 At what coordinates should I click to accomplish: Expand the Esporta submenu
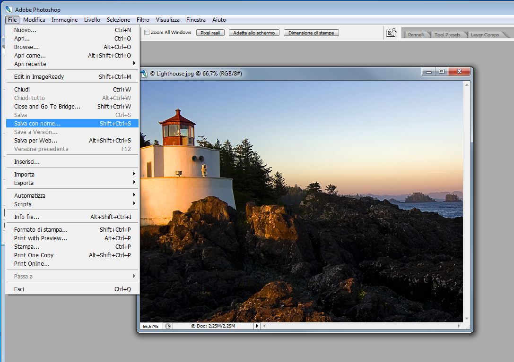click(72, 183)
